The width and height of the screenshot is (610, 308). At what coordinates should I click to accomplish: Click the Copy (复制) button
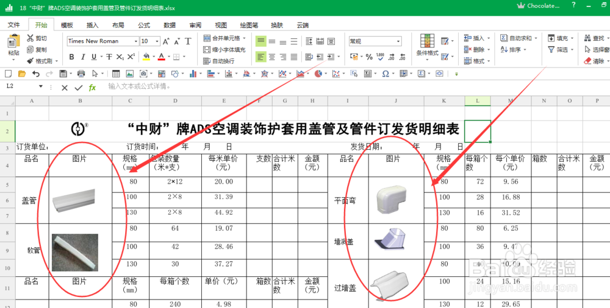click(37, 49)
